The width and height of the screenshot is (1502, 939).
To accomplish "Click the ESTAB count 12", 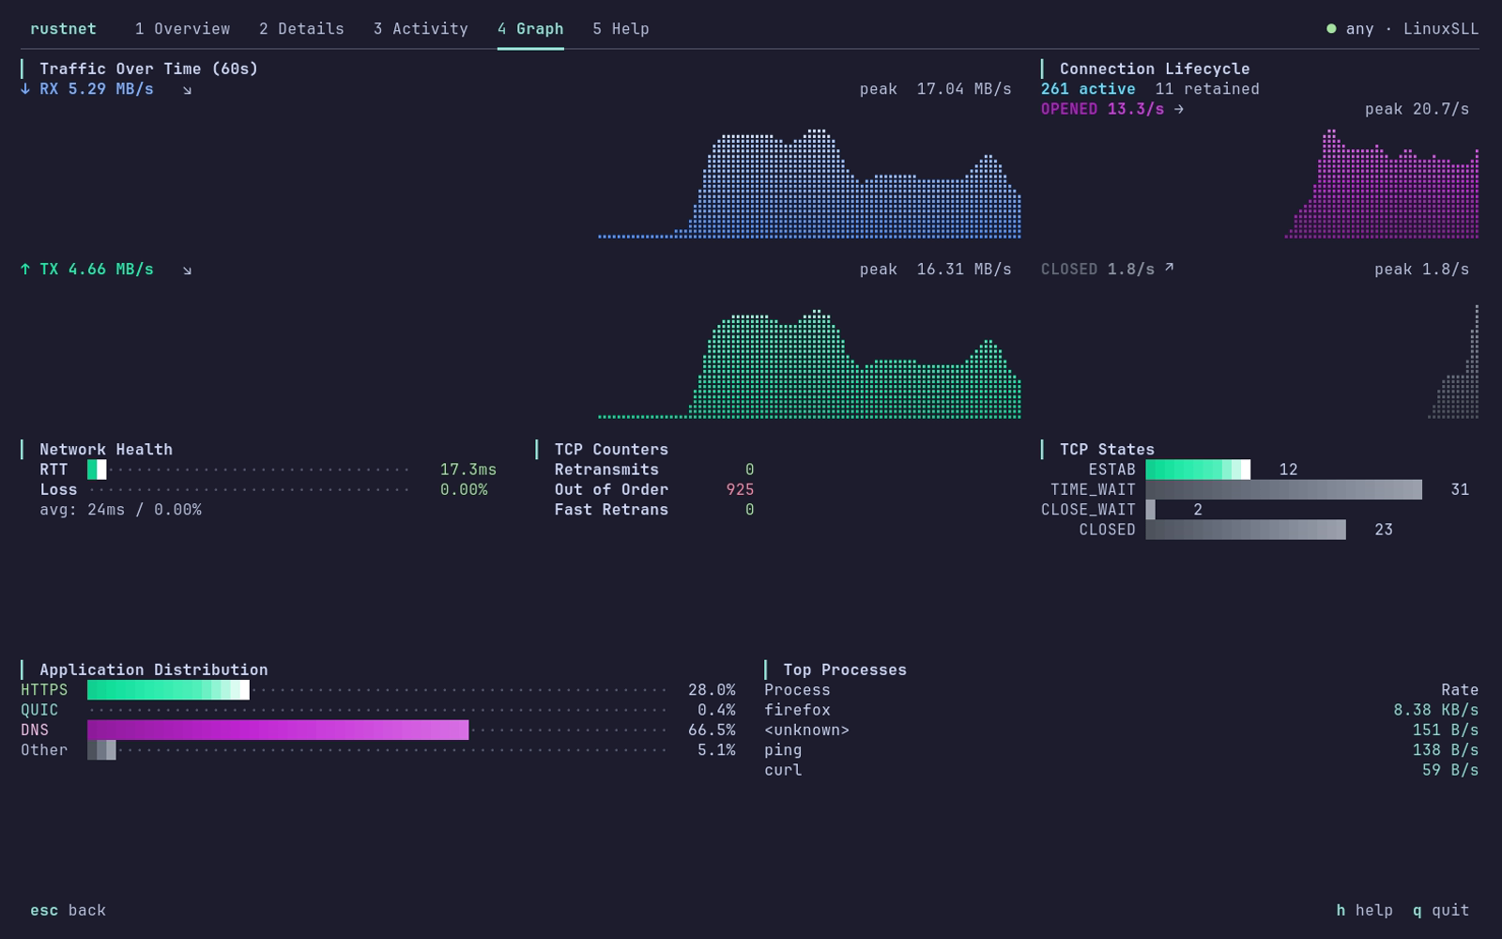I will point(1288,469).
